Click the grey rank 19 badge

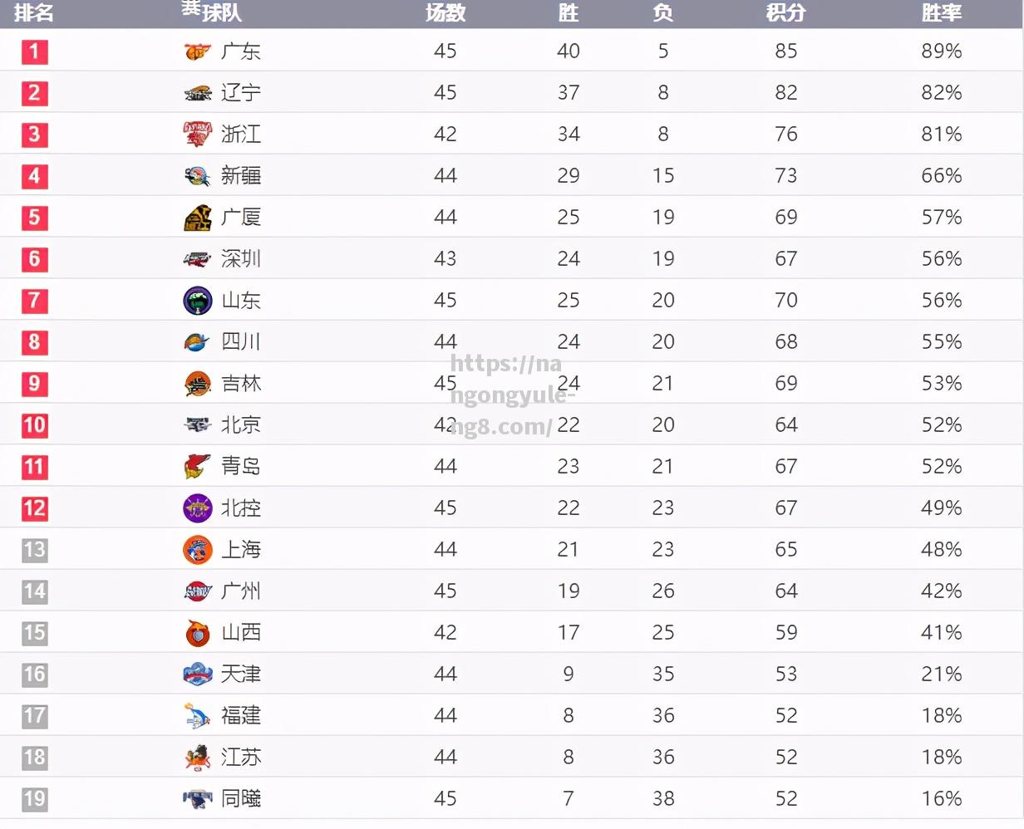tap(35, 799)
